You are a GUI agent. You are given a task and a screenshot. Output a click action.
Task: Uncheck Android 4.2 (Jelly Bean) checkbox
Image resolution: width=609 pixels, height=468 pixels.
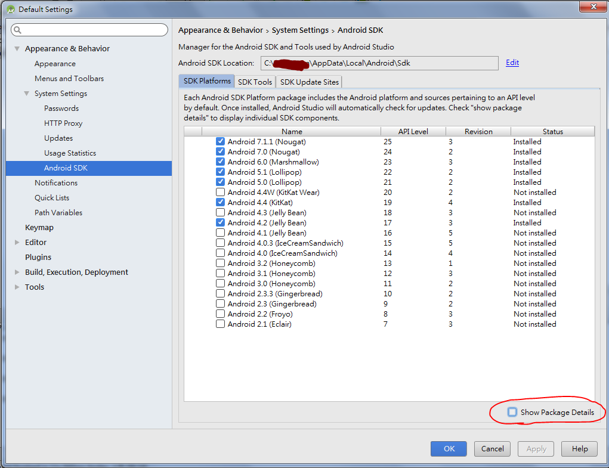(x=220, y=222)
